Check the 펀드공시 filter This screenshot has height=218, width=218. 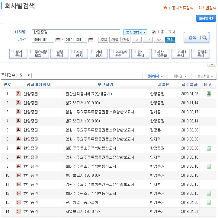click(134, 52)
